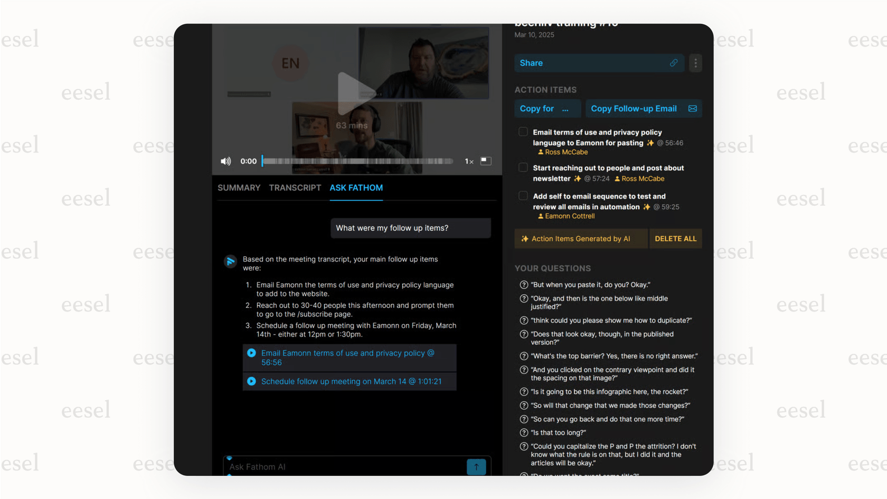Check the Email terms of use action item

pos(523,131)
